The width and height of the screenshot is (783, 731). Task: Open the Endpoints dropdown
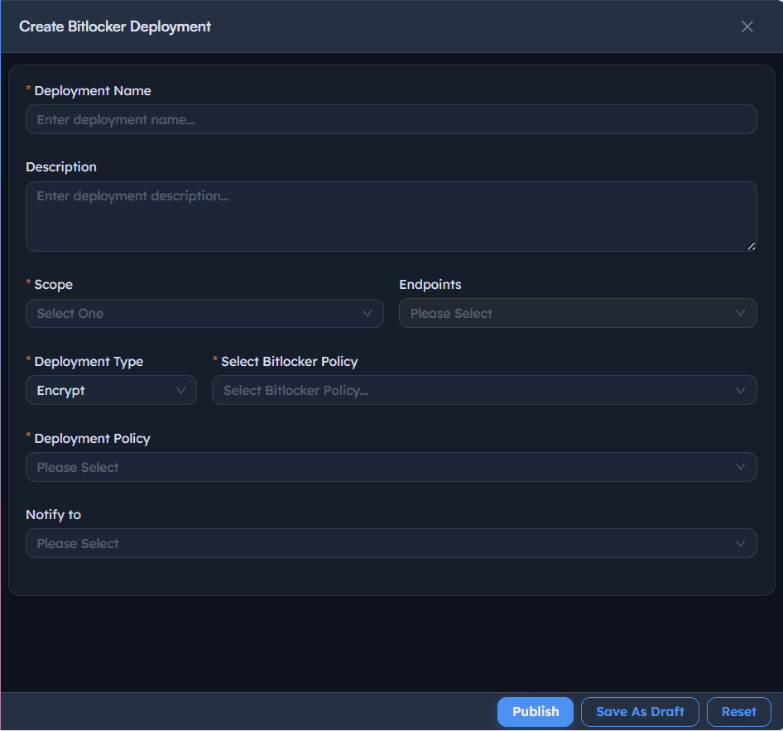578,313
